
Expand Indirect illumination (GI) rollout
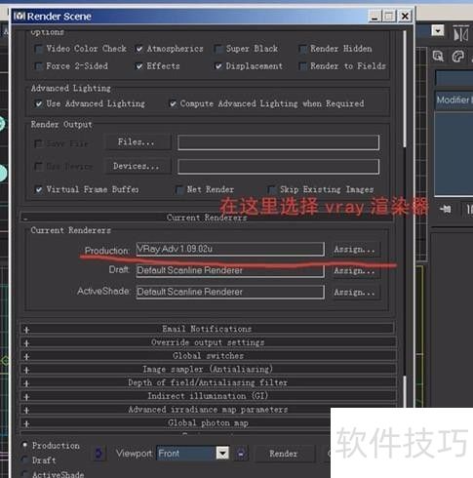point(208,396)
